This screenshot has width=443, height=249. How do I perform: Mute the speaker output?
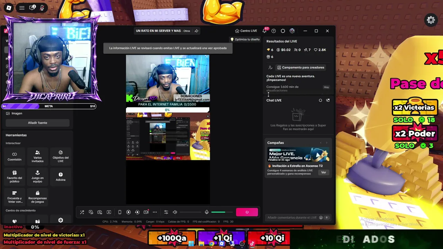[x=175, y=212]
